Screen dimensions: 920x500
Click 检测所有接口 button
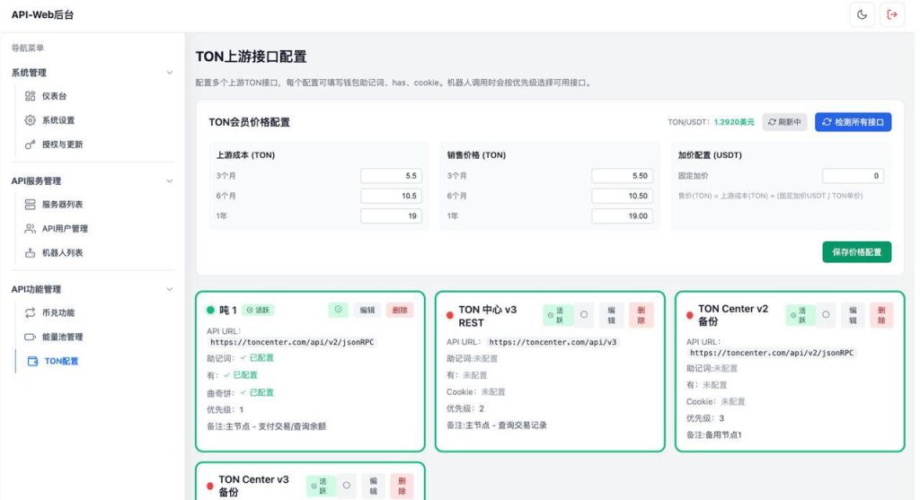click(853, 122)
